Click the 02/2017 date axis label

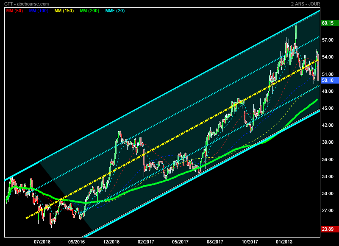pos(146,242)
